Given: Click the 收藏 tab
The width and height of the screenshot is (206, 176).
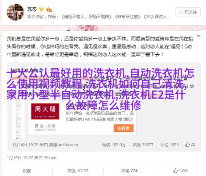Looking at the screenshot, I should coord(27,171).
